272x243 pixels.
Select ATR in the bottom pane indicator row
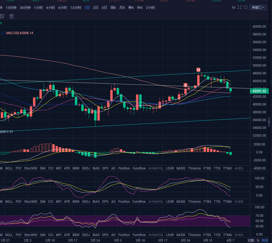click(x=67, y=235)
